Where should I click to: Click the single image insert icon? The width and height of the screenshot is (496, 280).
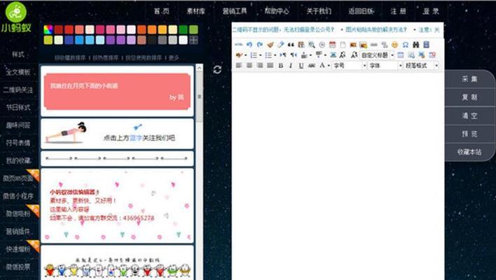click(353, 45)
